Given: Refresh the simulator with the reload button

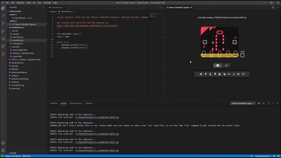Looking at the screenshot, I should tap(227, 65).
